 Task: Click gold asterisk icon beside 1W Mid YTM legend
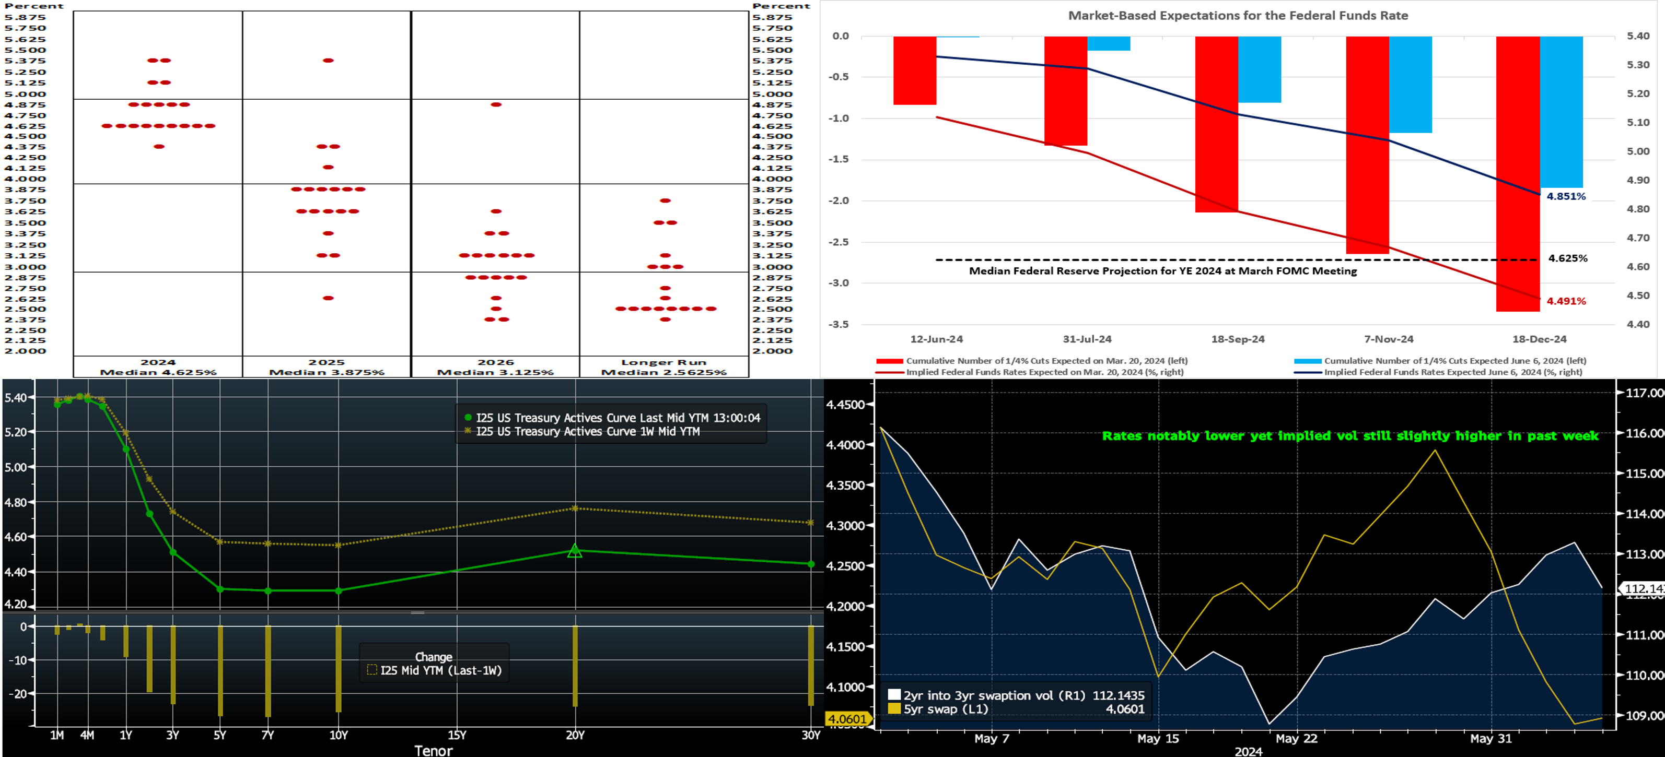(468, 431)
